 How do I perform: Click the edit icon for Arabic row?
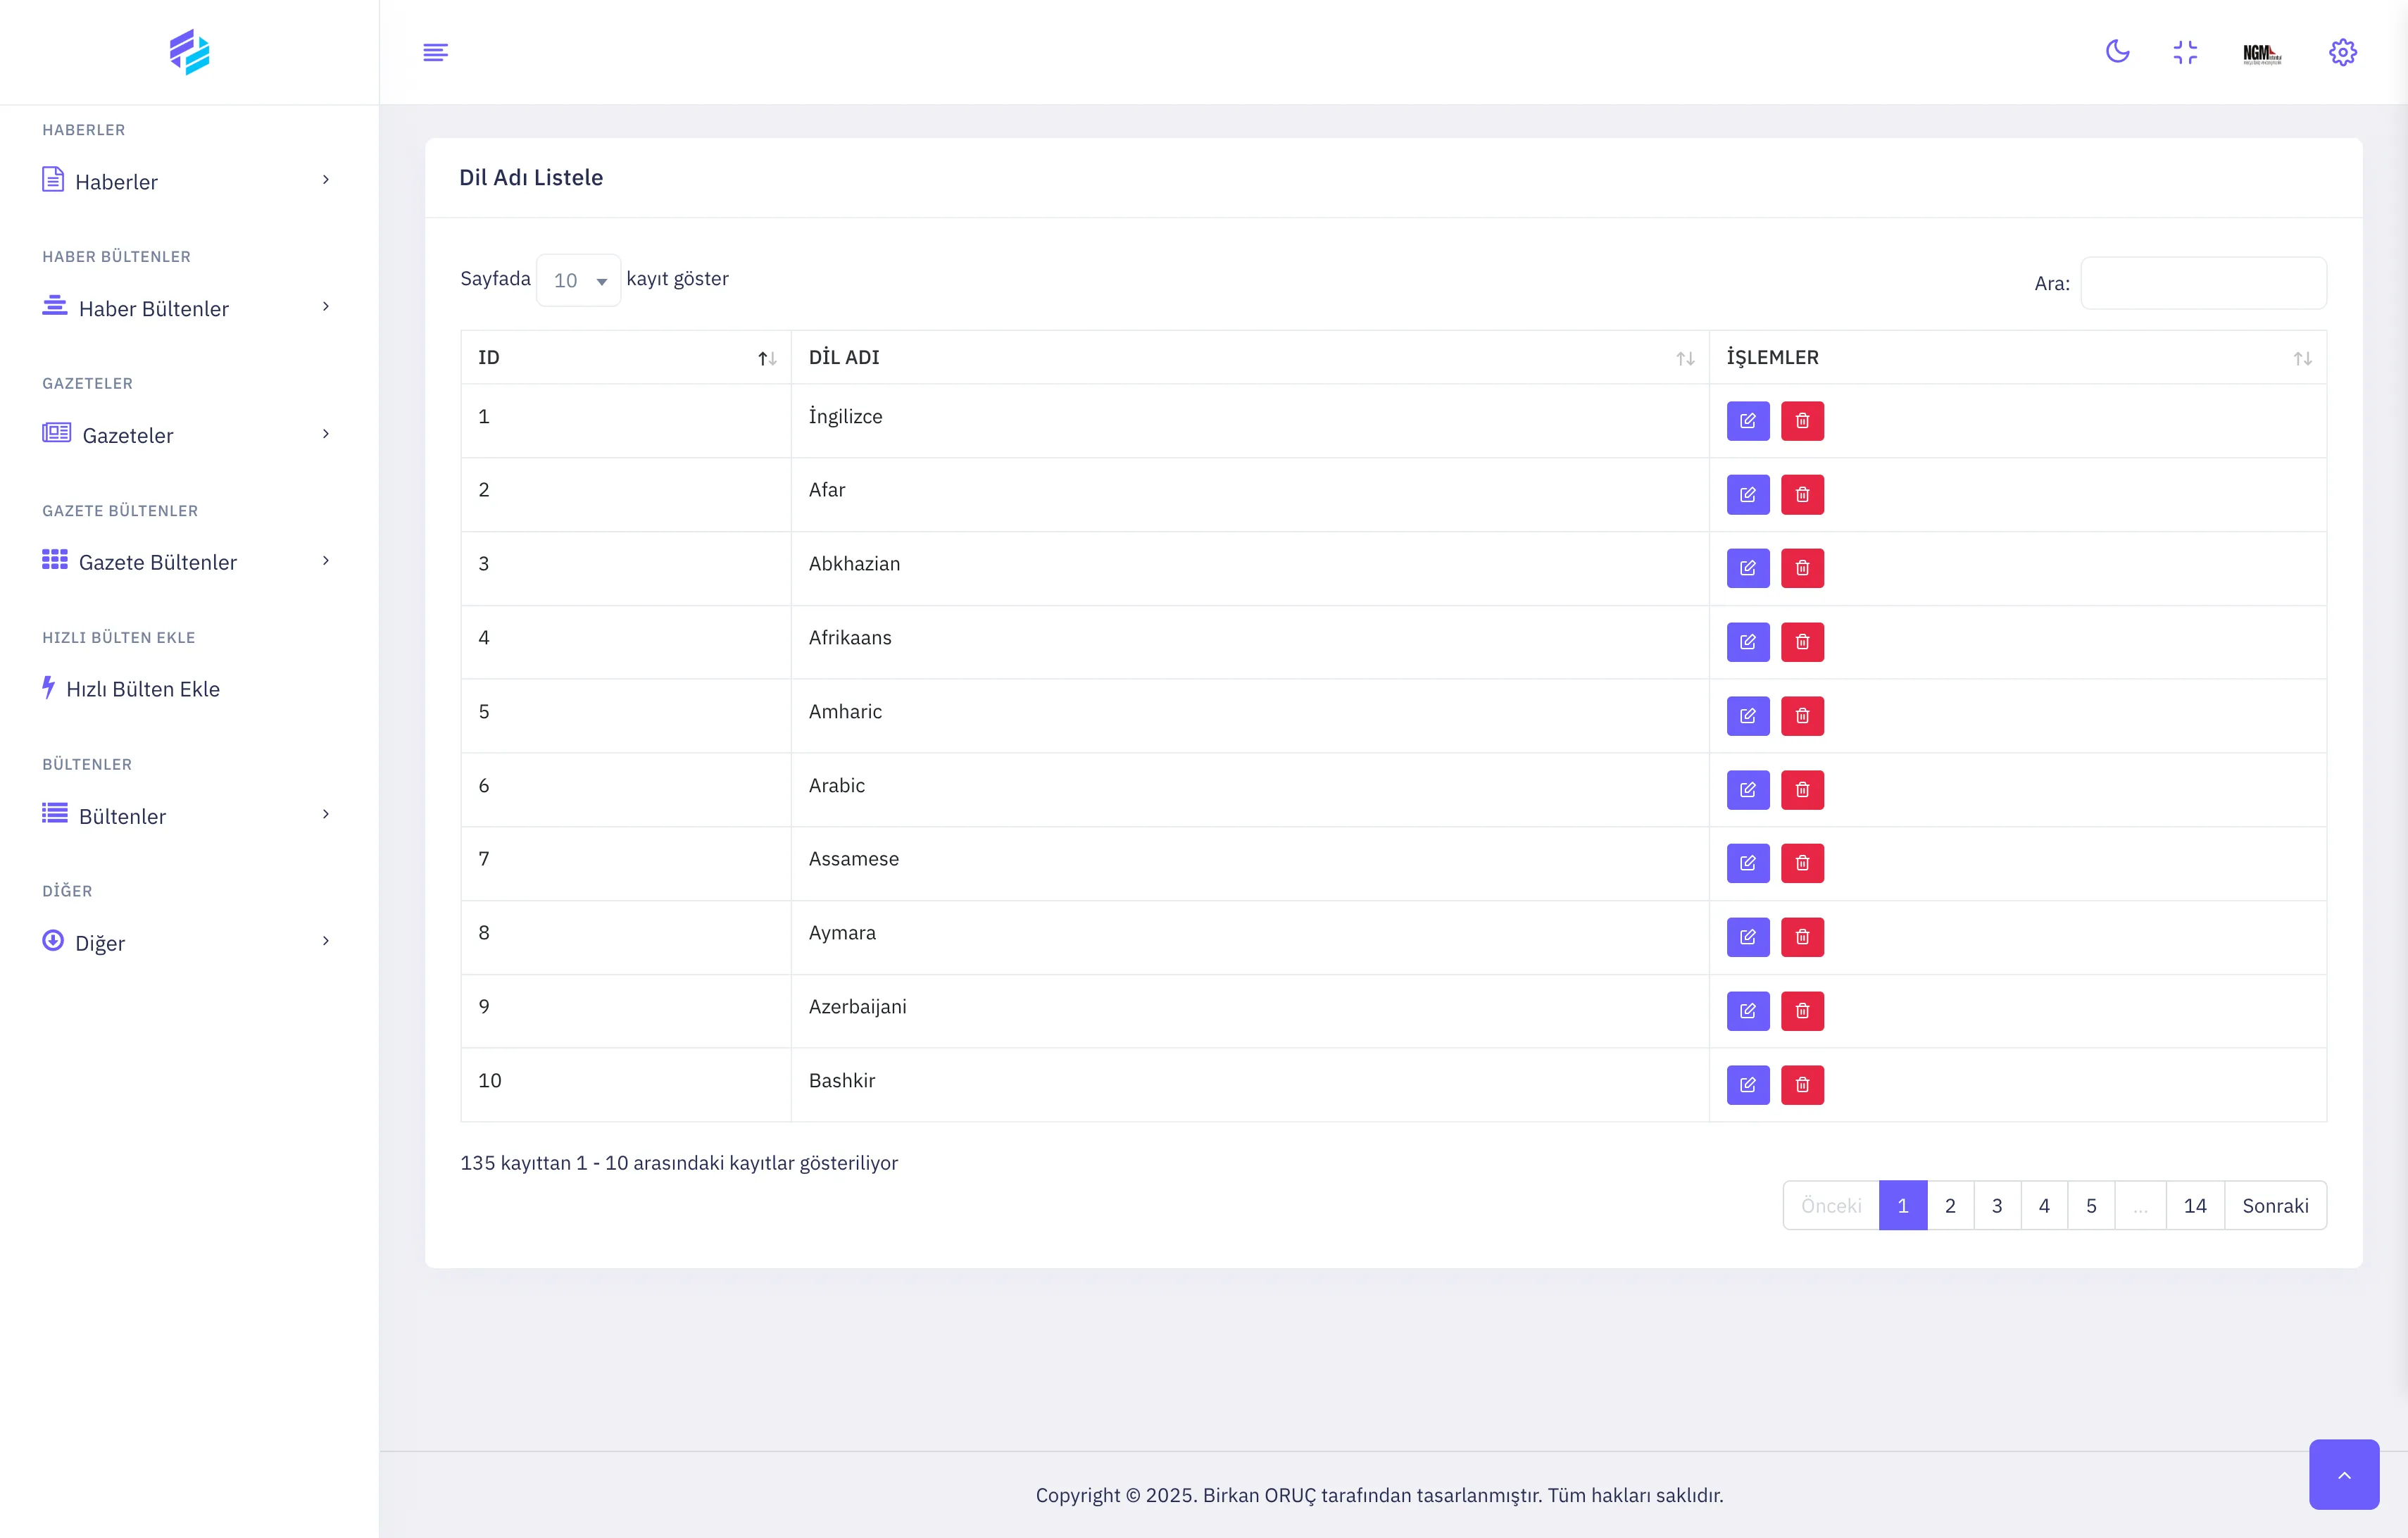(1747, 790)
